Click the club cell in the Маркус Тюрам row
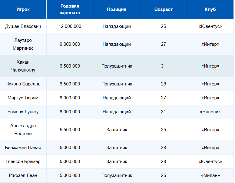 coord(210,98)
